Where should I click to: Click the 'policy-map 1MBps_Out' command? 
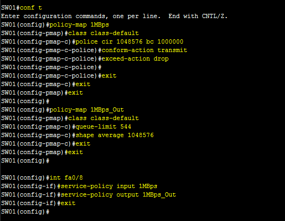click(x=87, y=109)
